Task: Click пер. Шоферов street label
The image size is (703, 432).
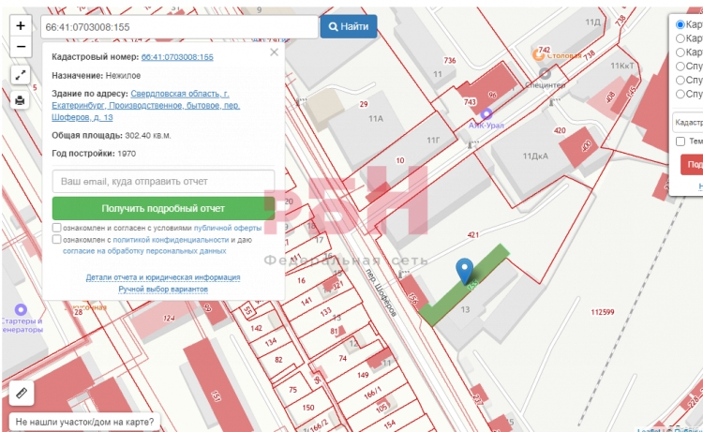Action: [381, 292]
